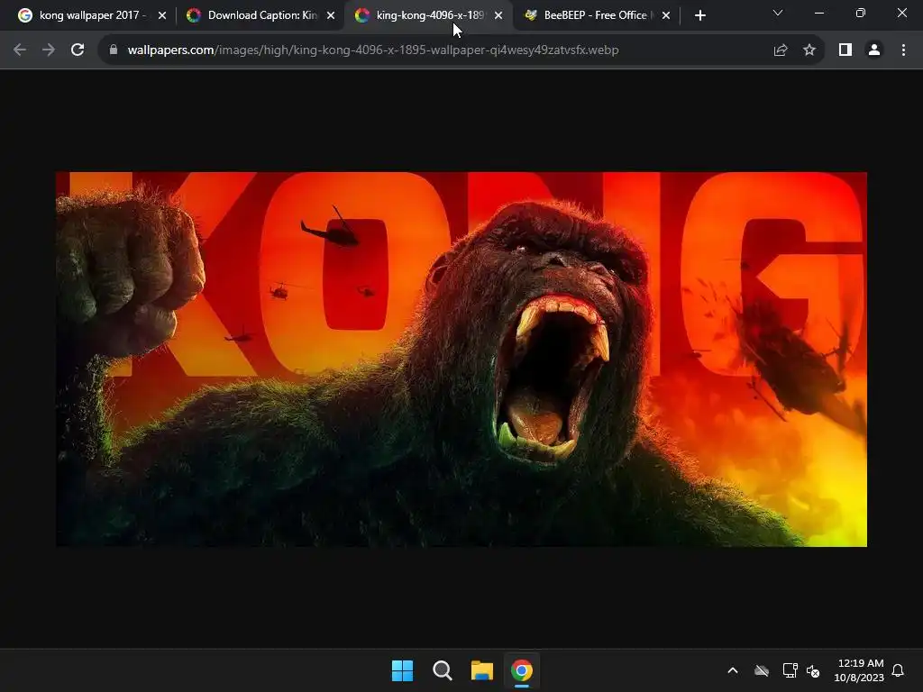Open the Chrome three-dot menu
This screenshot has width=923, height=692.
point(903,50)
